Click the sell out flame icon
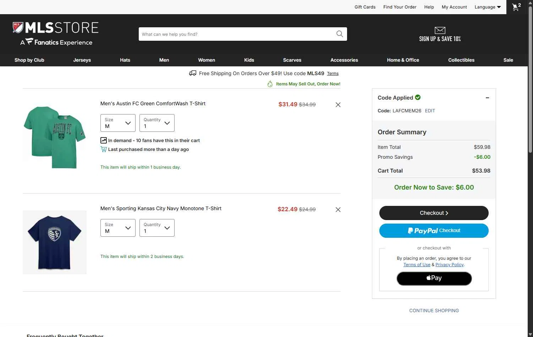533x337 pixels. (x=270, y=84)
